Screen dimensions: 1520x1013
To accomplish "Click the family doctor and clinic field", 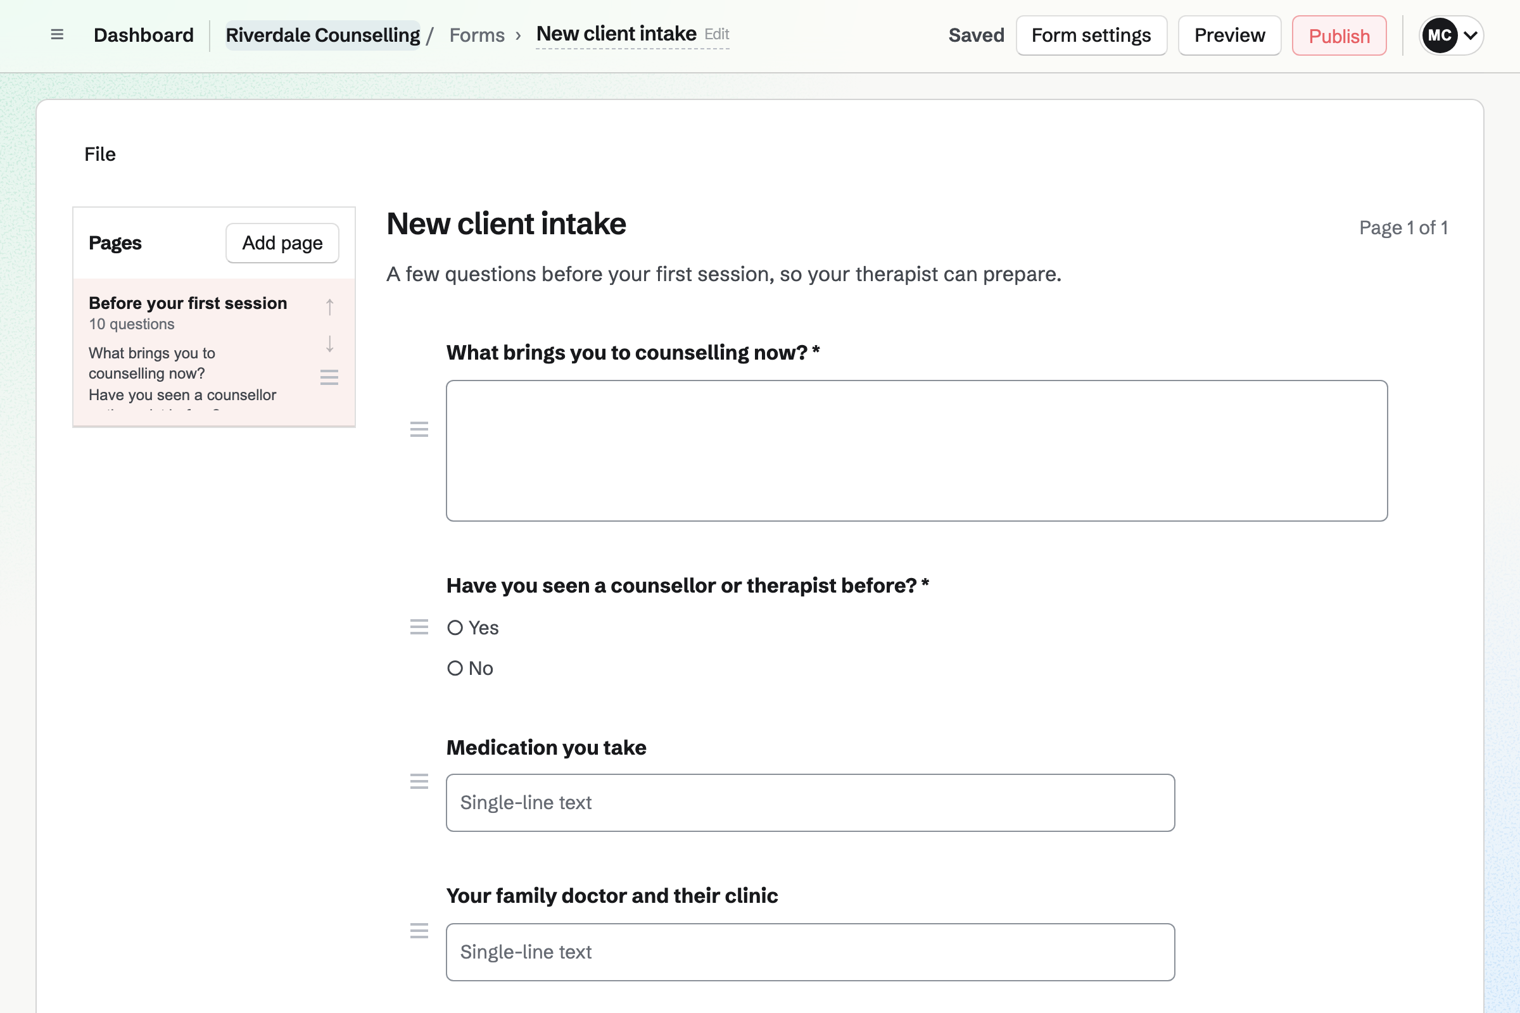I will pyautogui.click(x=811, y=952).
